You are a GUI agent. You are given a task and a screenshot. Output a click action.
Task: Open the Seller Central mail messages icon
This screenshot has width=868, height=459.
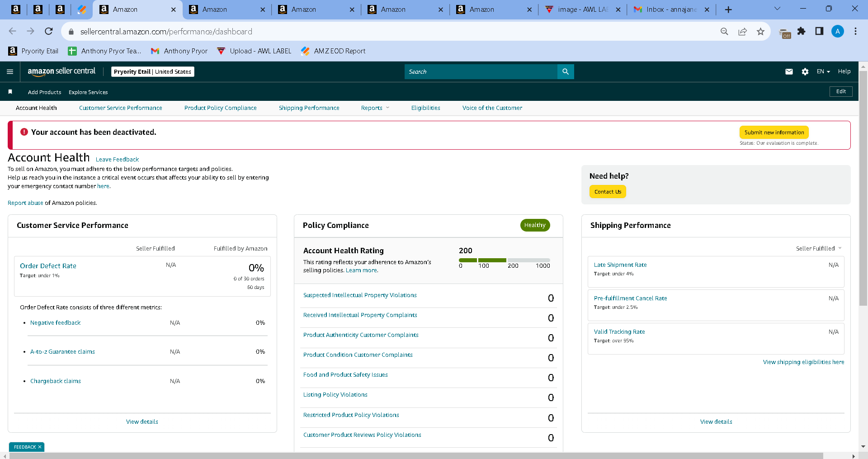(x=789, y=71)
